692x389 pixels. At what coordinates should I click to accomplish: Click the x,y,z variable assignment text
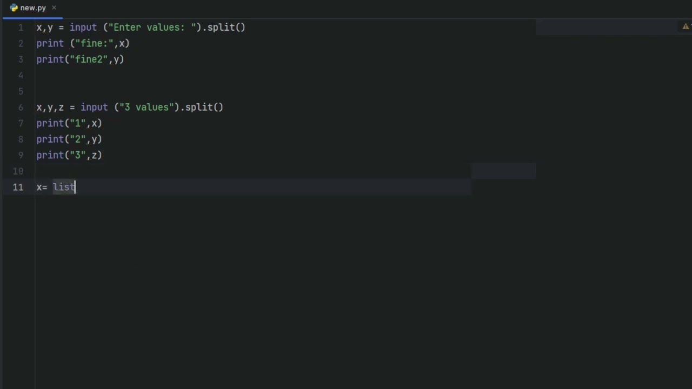tap(50, 108)
